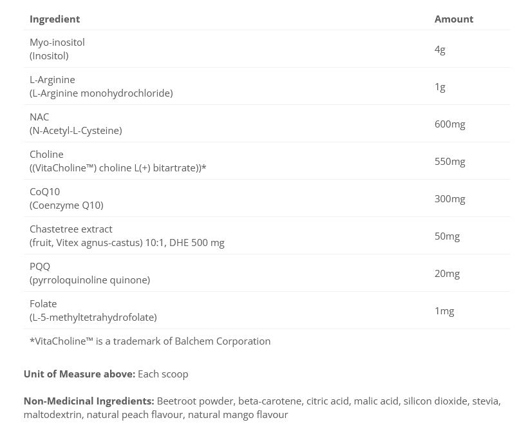
Task: Click the VitaCholine trademark footnote
Action: 150,341
